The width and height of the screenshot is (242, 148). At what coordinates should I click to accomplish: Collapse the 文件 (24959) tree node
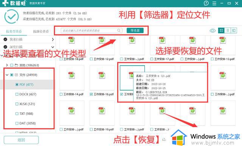(x=7, y=75)
